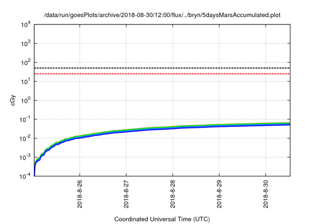Click the 2018-8-29 date tick label
Viewport: 320px width, 224px height.
tap(219, 194)
